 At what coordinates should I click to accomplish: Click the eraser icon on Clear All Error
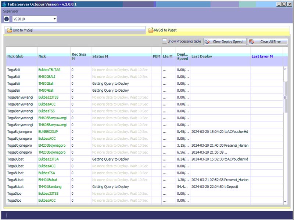point(252,41)
